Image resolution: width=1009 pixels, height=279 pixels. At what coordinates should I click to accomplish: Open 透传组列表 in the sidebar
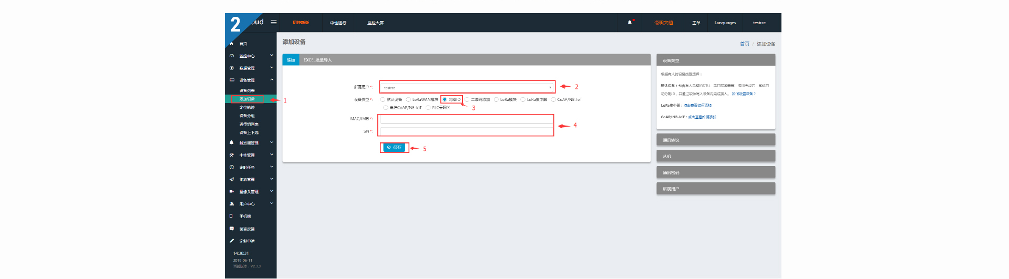coord(249,124)
